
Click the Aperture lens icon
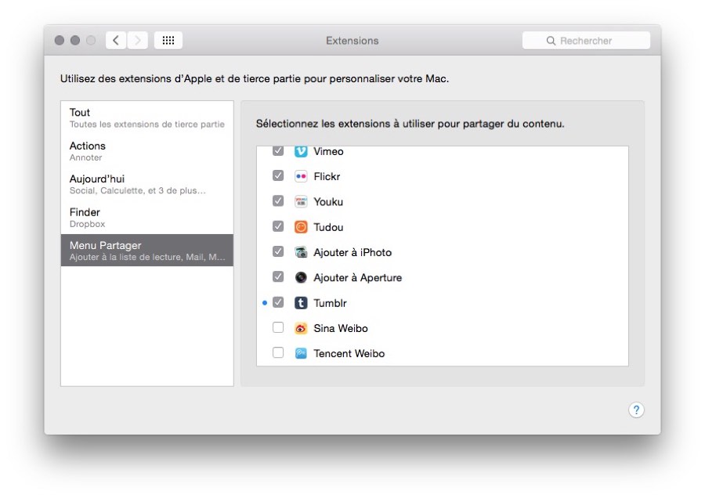(301, 277)
